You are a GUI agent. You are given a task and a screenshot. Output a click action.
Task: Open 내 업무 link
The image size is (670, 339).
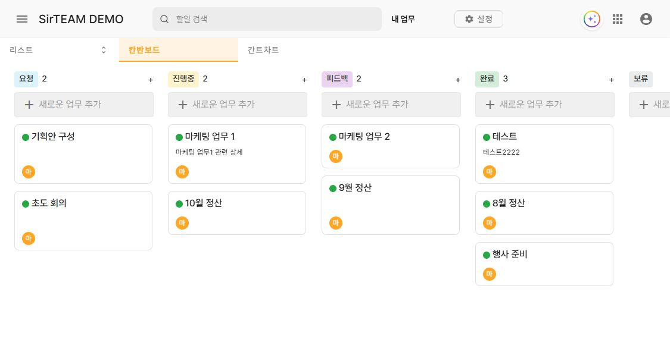tap(403, 19)
